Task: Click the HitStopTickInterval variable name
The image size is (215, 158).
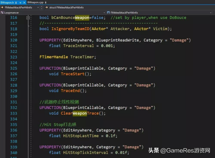Action: 86,153
